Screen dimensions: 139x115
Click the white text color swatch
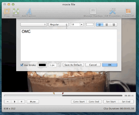(90, 24)
